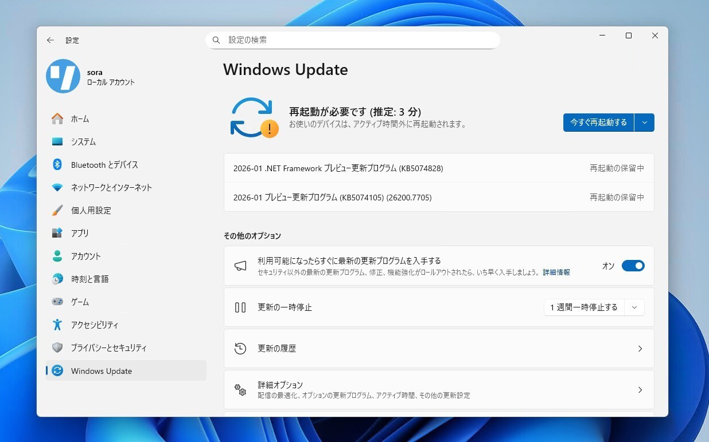Click the pause icon beside 更新の一時停止

240,307
